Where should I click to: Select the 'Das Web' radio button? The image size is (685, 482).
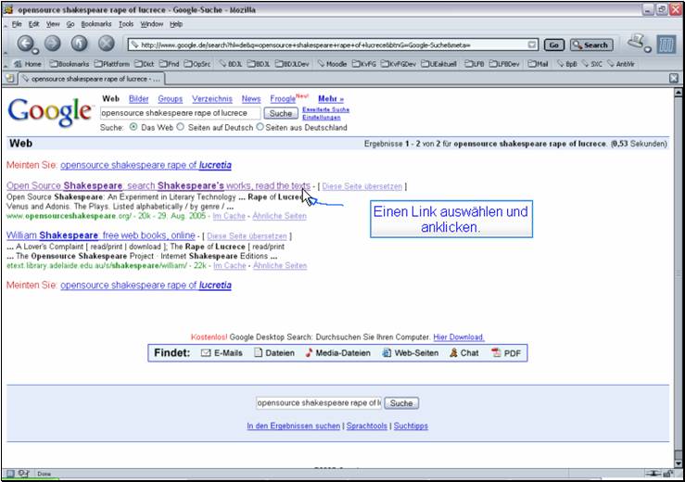click(134, 126)
